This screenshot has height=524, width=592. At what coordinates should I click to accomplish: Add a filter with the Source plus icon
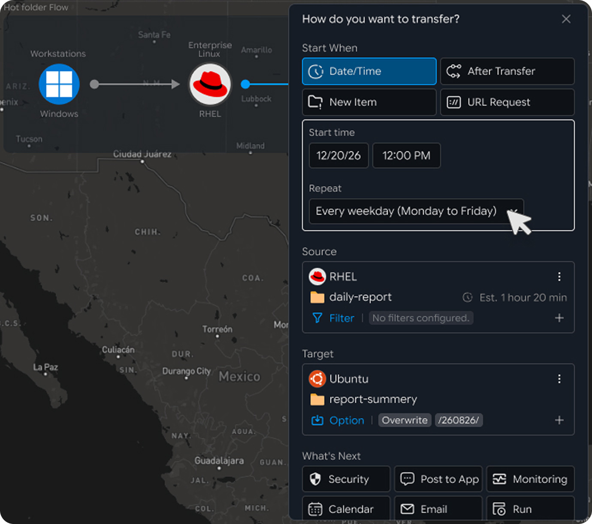(x=559, y=318)
